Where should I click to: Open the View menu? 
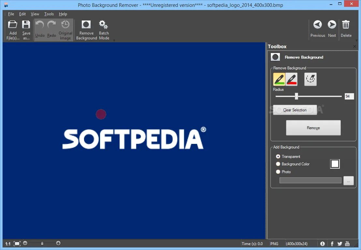(x=35, y=14)
